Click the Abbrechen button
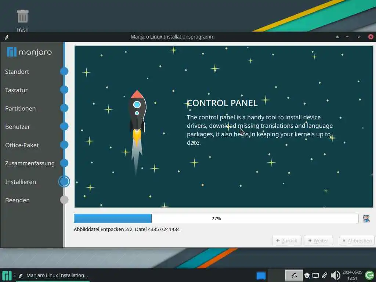 click(x=357, y=241)
